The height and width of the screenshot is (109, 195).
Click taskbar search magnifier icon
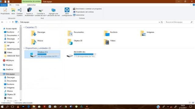coord(7,107)
